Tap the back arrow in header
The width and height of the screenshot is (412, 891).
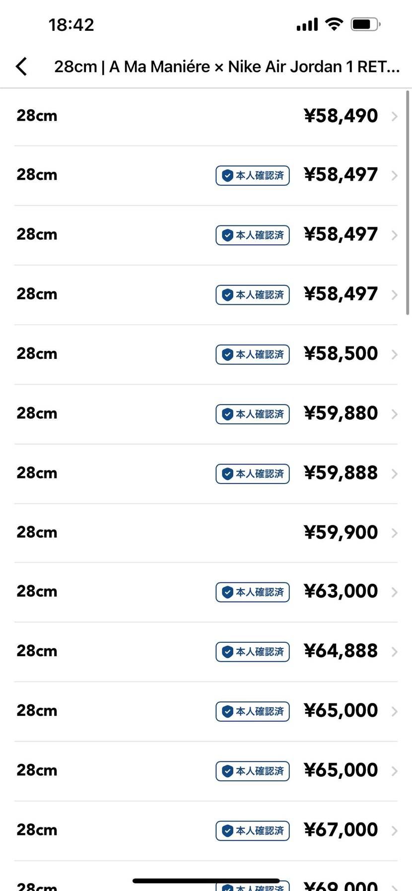coord(21,66)
